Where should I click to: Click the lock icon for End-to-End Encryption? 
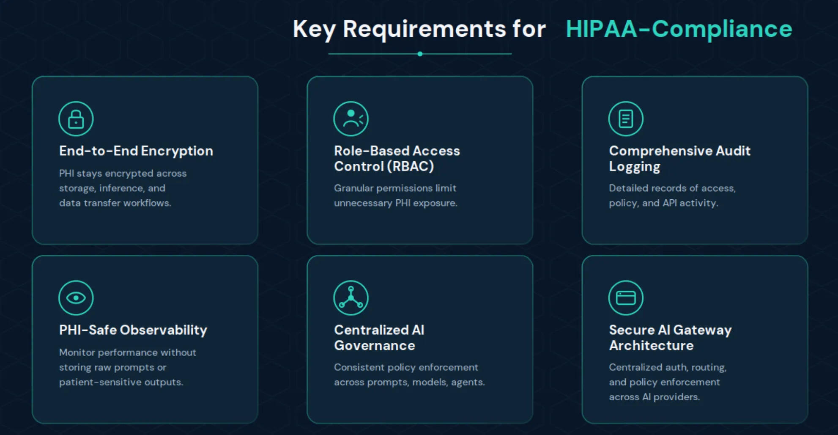coord(76,118)
